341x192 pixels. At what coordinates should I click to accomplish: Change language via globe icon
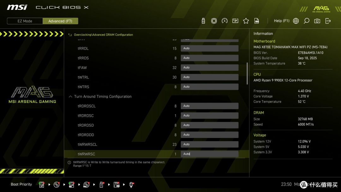coord(296,21)
